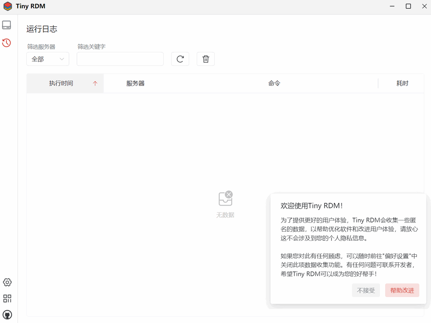The height and width of the screenshot is (323, 431).
Task: Open preferences via the gear icon
Action: pyautogui.click(x=7, y=282)
